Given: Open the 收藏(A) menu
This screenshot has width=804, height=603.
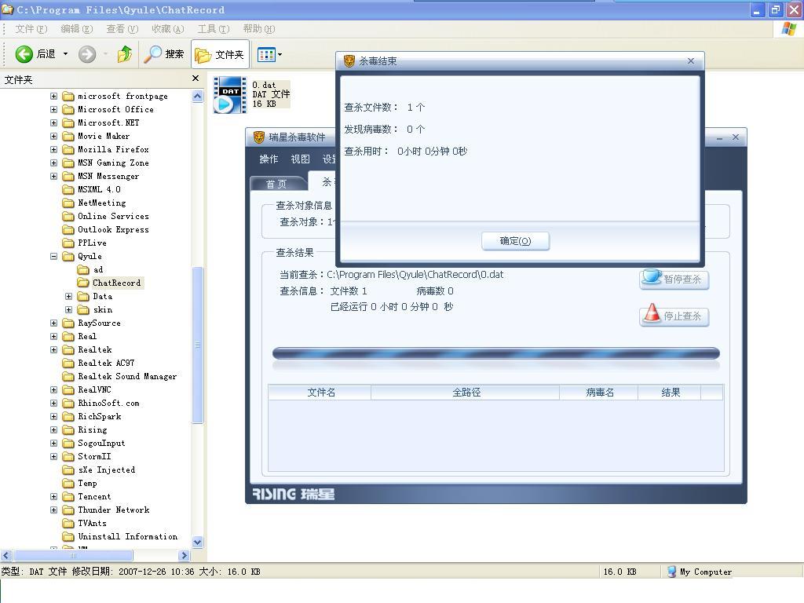Looking at the screenshot, I should coord(167,29).
